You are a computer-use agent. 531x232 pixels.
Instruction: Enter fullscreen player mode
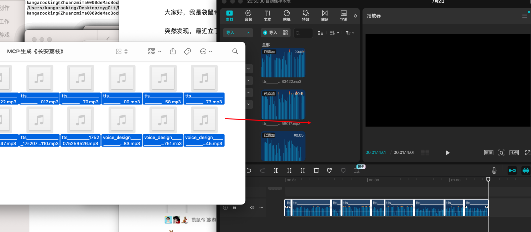tap(527, 153)
